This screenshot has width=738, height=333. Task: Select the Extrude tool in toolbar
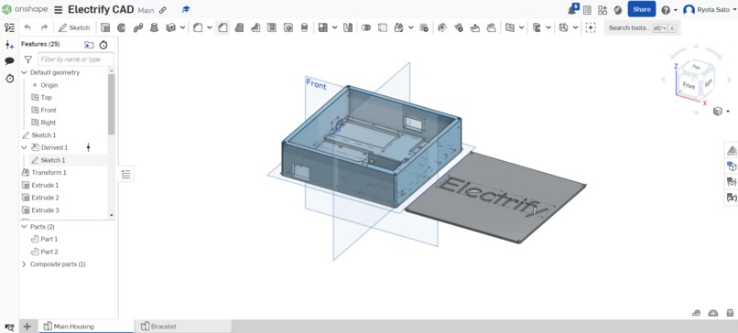coord(105,27)
